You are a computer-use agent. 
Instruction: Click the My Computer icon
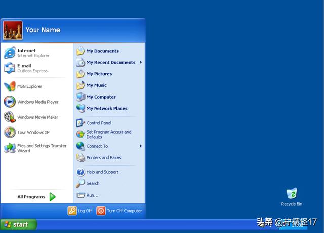[x=80, y=97]
